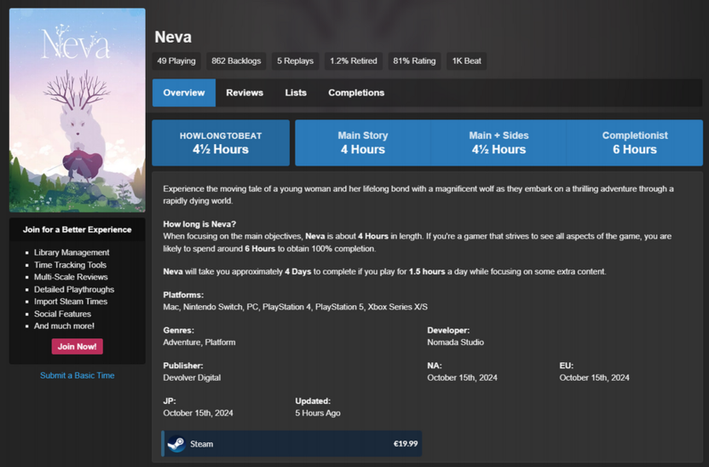Screen dimensions: 709x467
Task: Click the Detailed Playthroughs list item
Action: point(74,290)
